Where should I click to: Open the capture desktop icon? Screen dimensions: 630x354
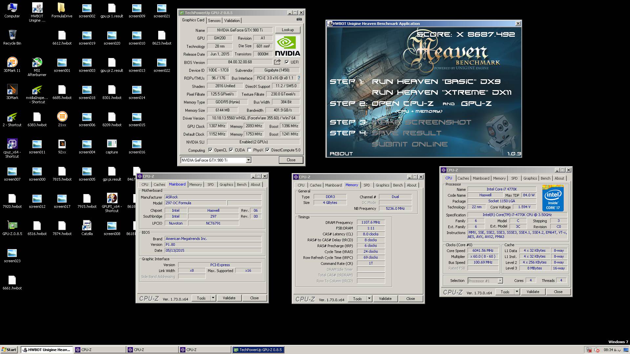pyautogui.click(x=112, y=146)
